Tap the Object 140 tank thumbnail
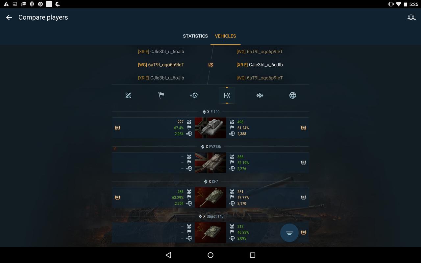The width and height of the screenshot is (421, 263). tap(210, 232)
